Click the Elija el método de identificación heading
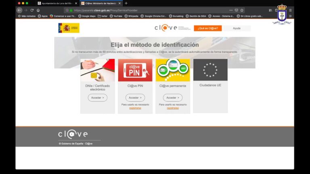This screenshot has width=310, height=174. pos(155,45)
